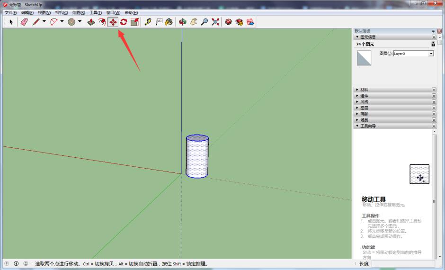The height and width of the screenshot is (270, 445).
Task: Expand the 阴影 panel section
Action: [x=364, y=114]
